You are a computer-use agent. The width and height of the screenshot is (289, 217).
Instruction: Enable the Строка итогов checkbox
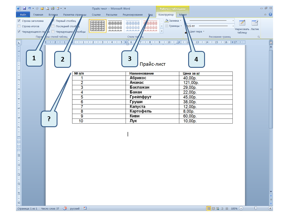(19, 26)
